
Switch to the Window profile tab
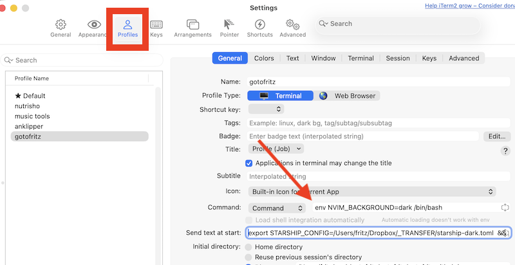click(324, 59)
